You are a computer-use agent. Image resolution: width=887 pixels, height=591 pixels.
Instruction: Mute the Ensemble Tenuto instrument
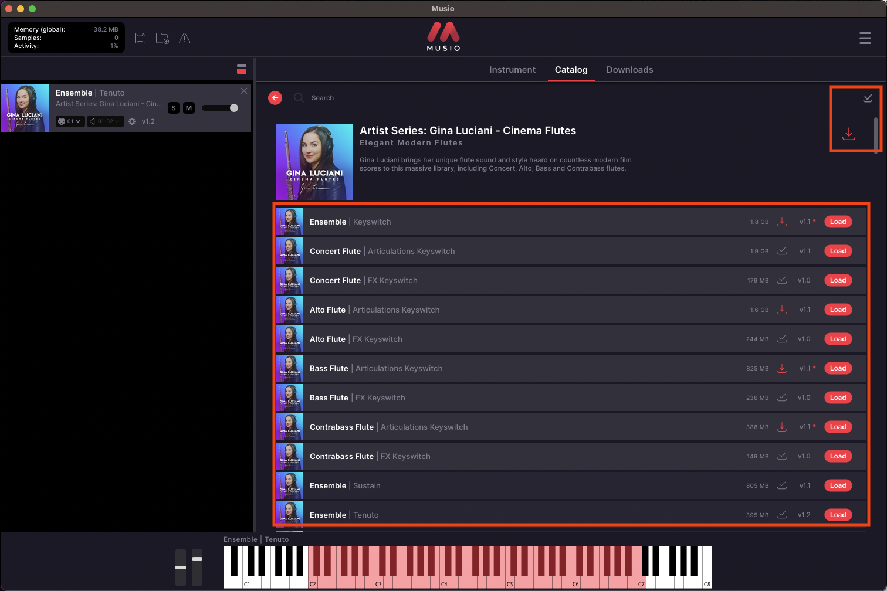[189, 108]
